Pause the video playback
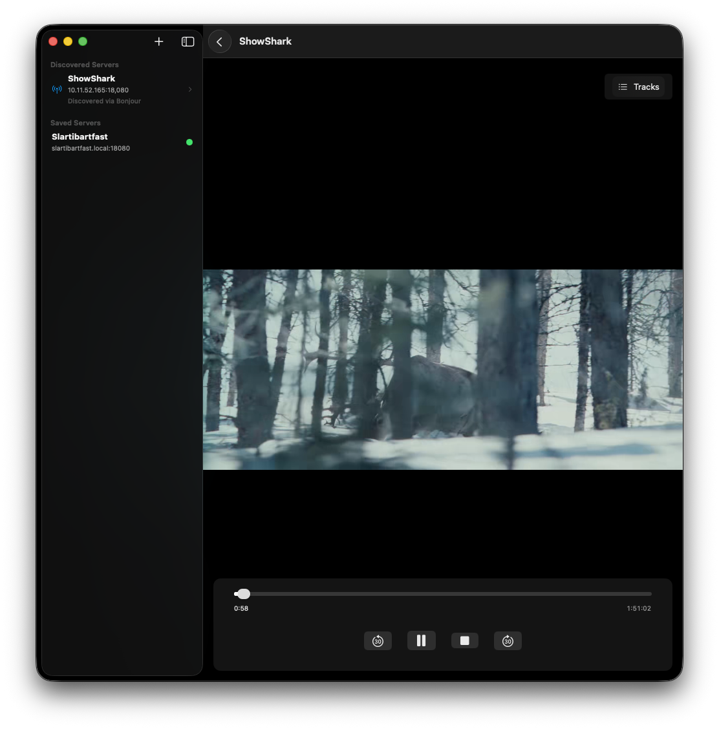This screenshot has height=729, width=719. 422,640
